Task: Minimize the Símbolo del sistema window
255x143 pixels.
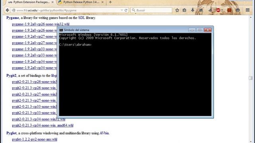Action: (192, 30)
